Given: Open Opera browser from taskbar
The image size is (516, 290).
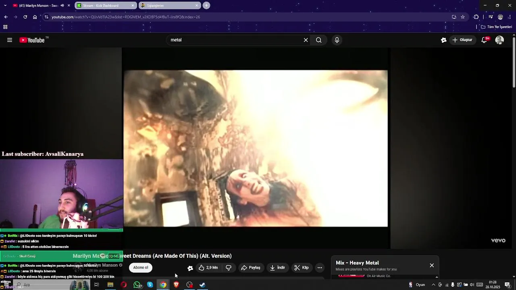Looking at the screenshot, I should coord(123,285).
